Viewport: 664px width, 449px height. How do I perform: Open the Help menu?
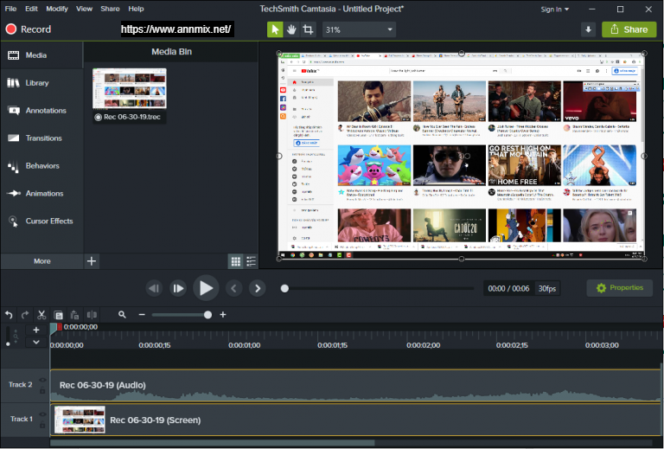click(136, 9)
